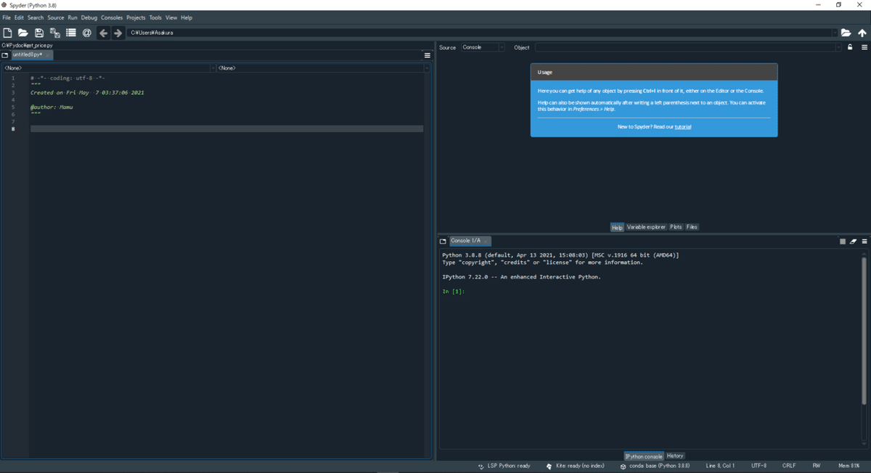
Task: Switch to the IPython console tab
Action: coord(644,456)
